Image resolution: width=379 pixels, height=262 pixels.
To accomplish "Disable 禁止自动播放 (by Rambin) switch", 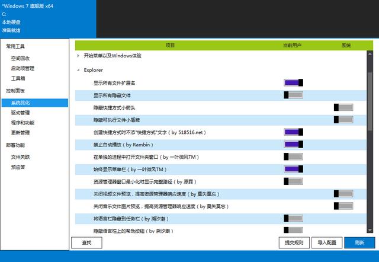I will tap(293, 145).
